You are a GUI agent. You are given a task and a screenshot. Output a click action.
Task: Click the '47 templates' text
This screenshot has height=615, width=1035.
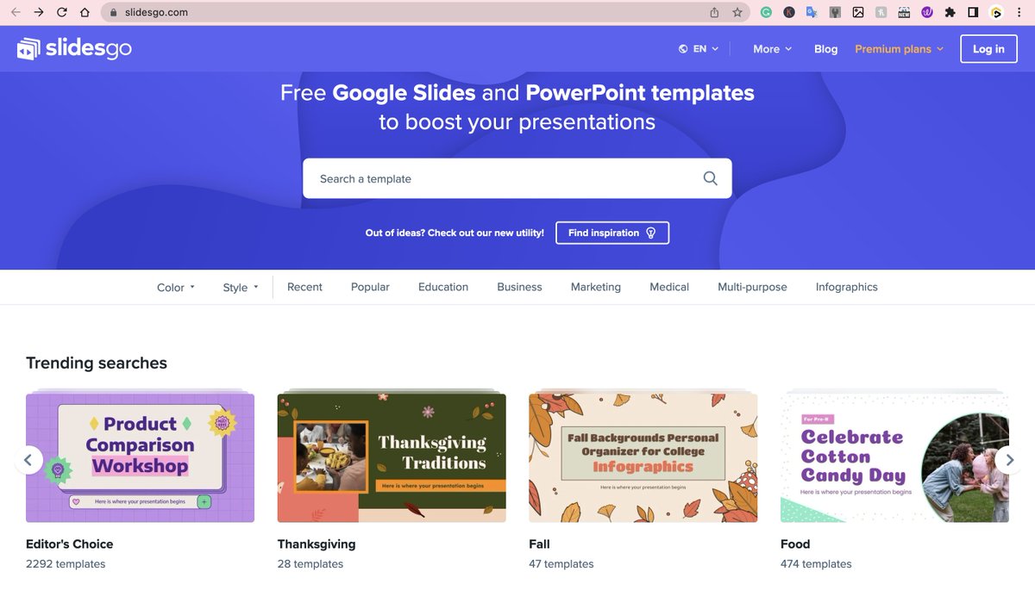coord(561,564)
